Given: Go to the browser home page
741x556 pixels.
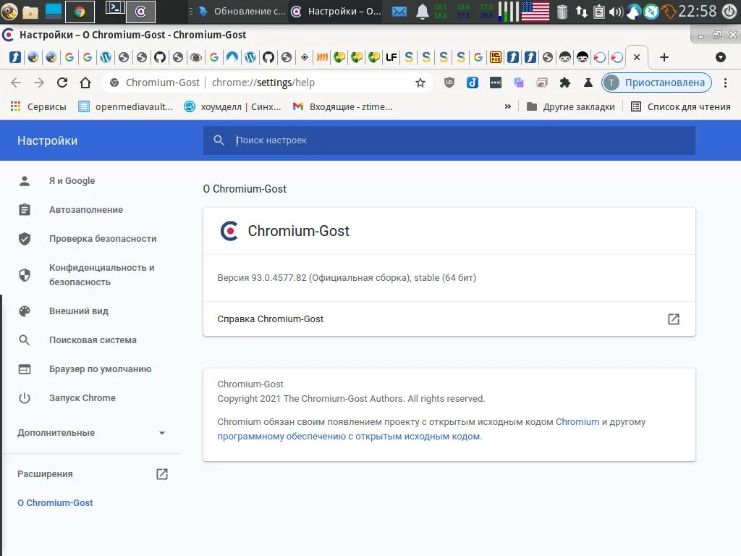Looking at the screenshot, I should (x=85, y=83).
